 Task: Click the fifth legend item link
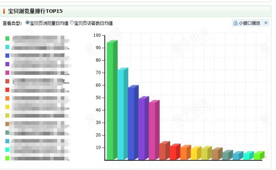pyautogui.click(x=40, y=73)
